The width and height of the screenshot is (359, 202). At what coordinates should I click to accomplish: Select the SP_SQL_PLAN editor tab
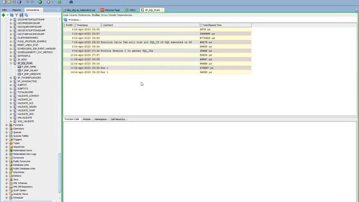point(152,10)
